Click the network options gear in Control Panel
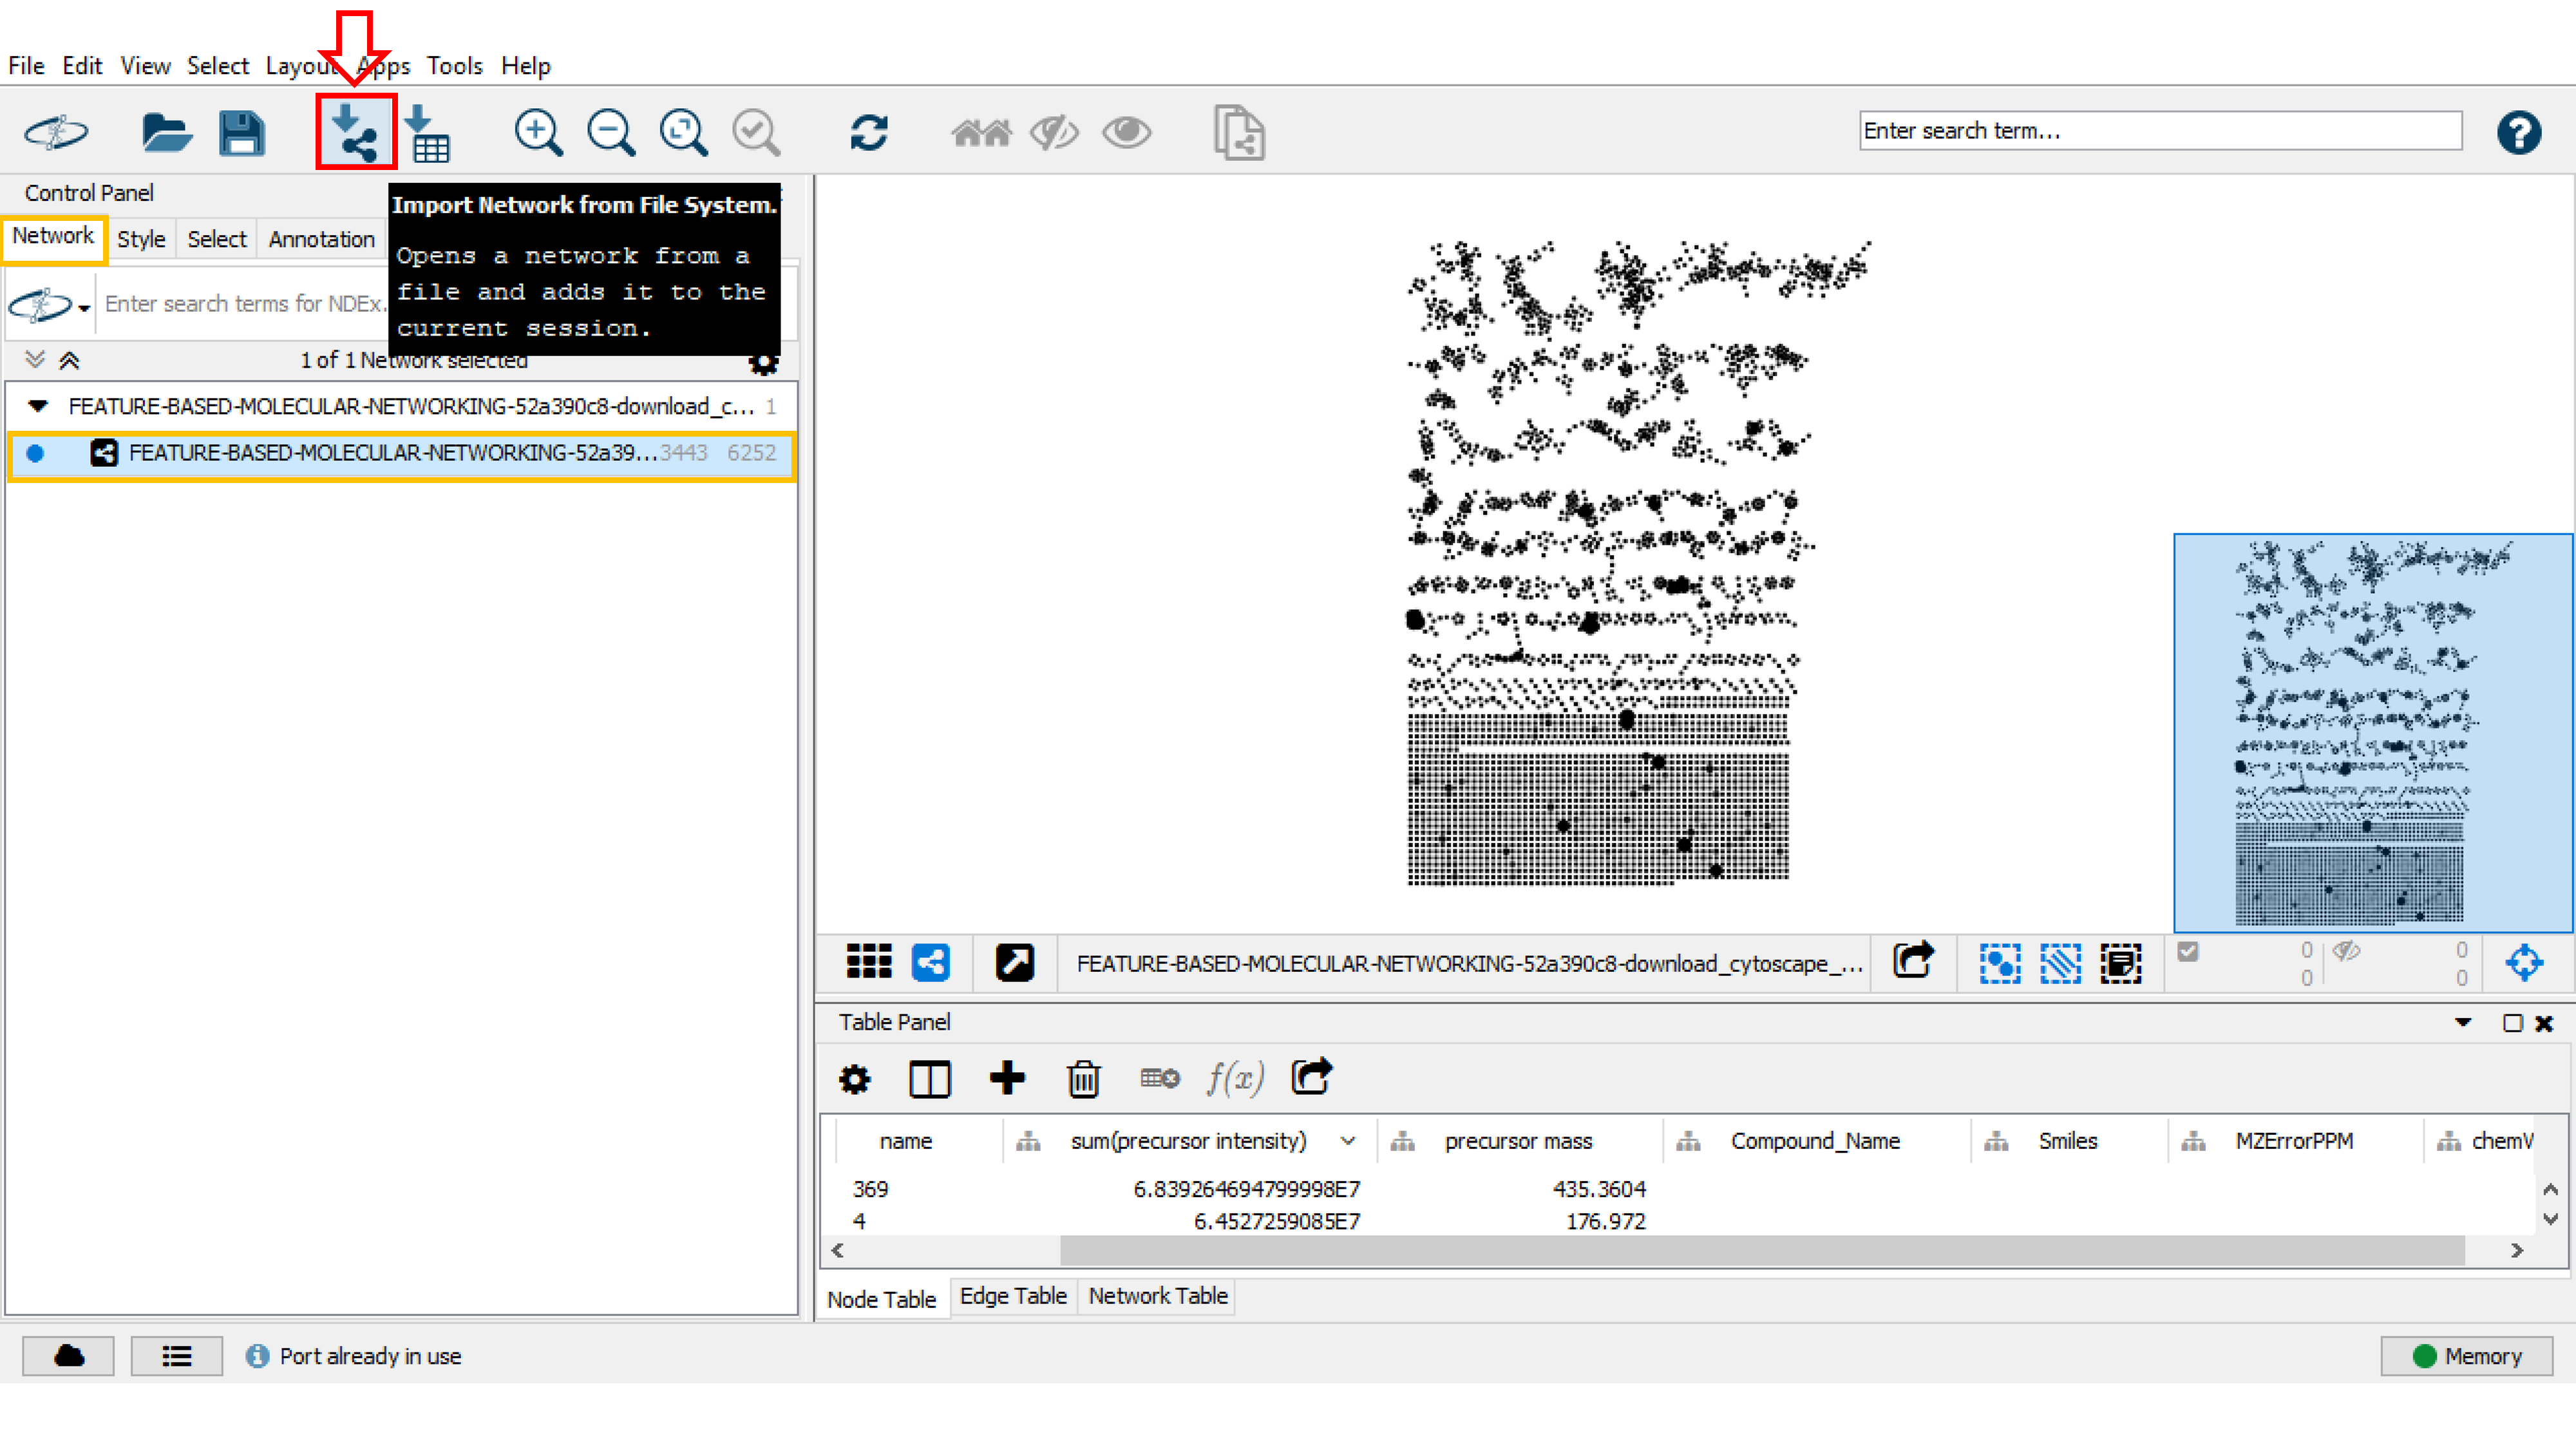 click(764, 362)
